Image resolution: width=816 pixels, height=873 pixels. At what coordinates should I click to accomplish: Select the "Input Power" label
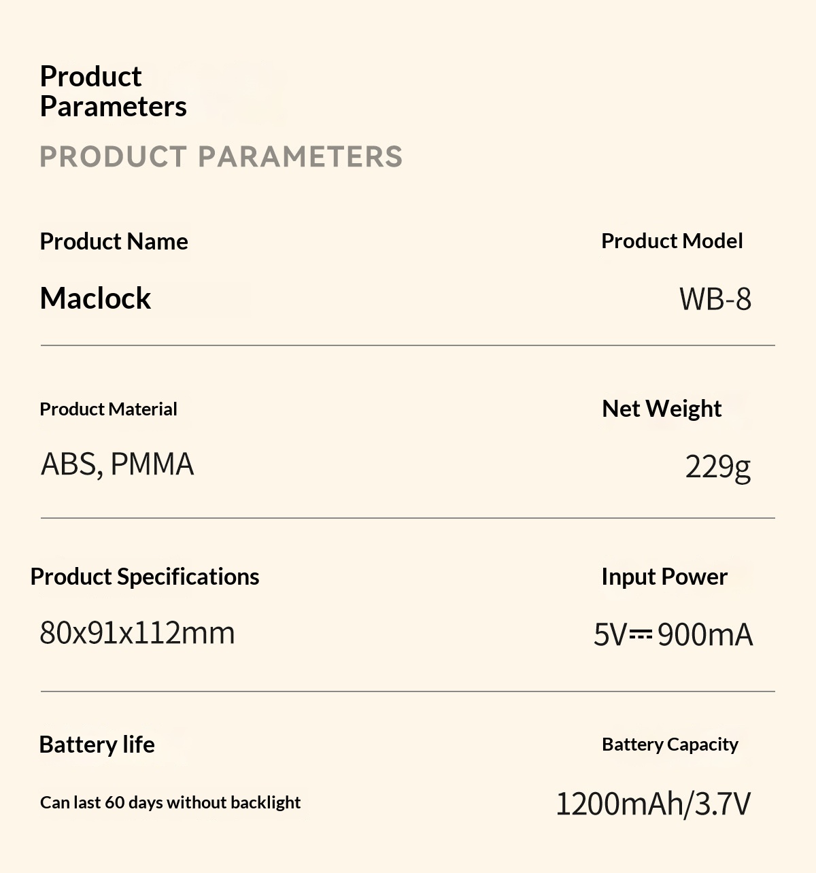click(664, 577)
